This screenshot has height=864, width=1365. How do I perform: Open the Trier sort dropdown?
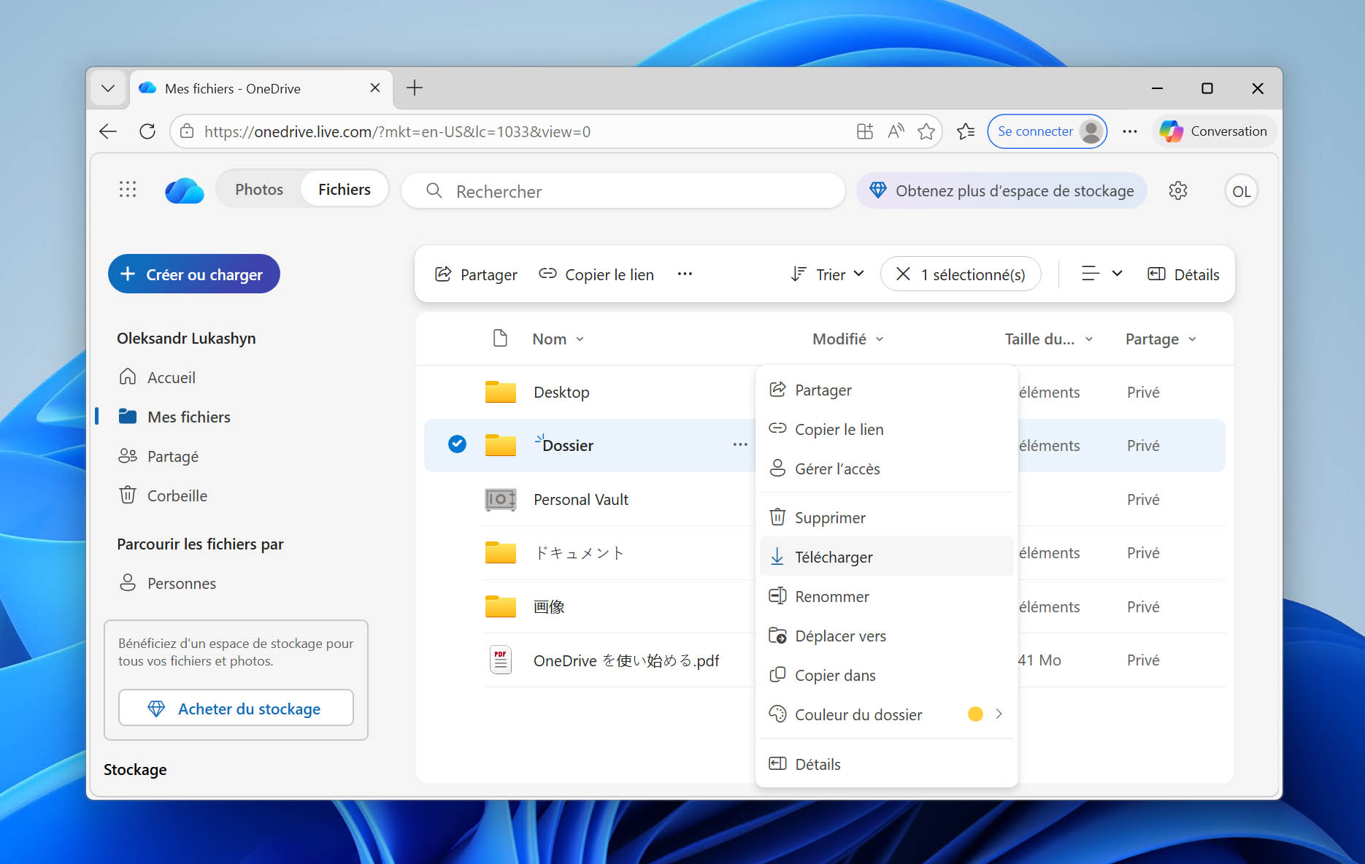click(x=828, y=274)
